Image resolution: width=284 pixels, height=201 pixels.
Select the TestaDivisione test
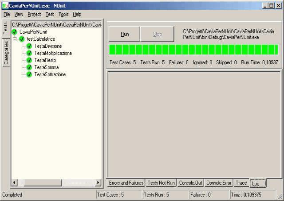pos(48,46)
